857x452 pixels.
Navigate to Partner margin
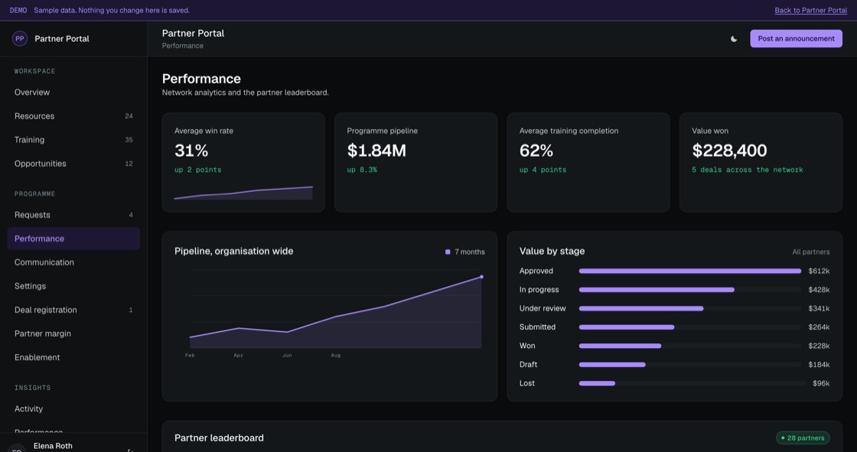[73, 333]
